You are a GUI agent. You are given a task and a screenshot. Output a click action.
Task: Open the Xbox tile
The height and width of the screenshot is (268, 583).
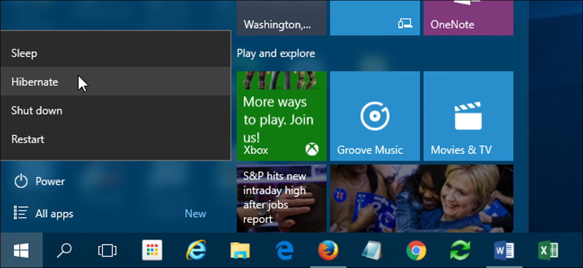tap(281, 116)
